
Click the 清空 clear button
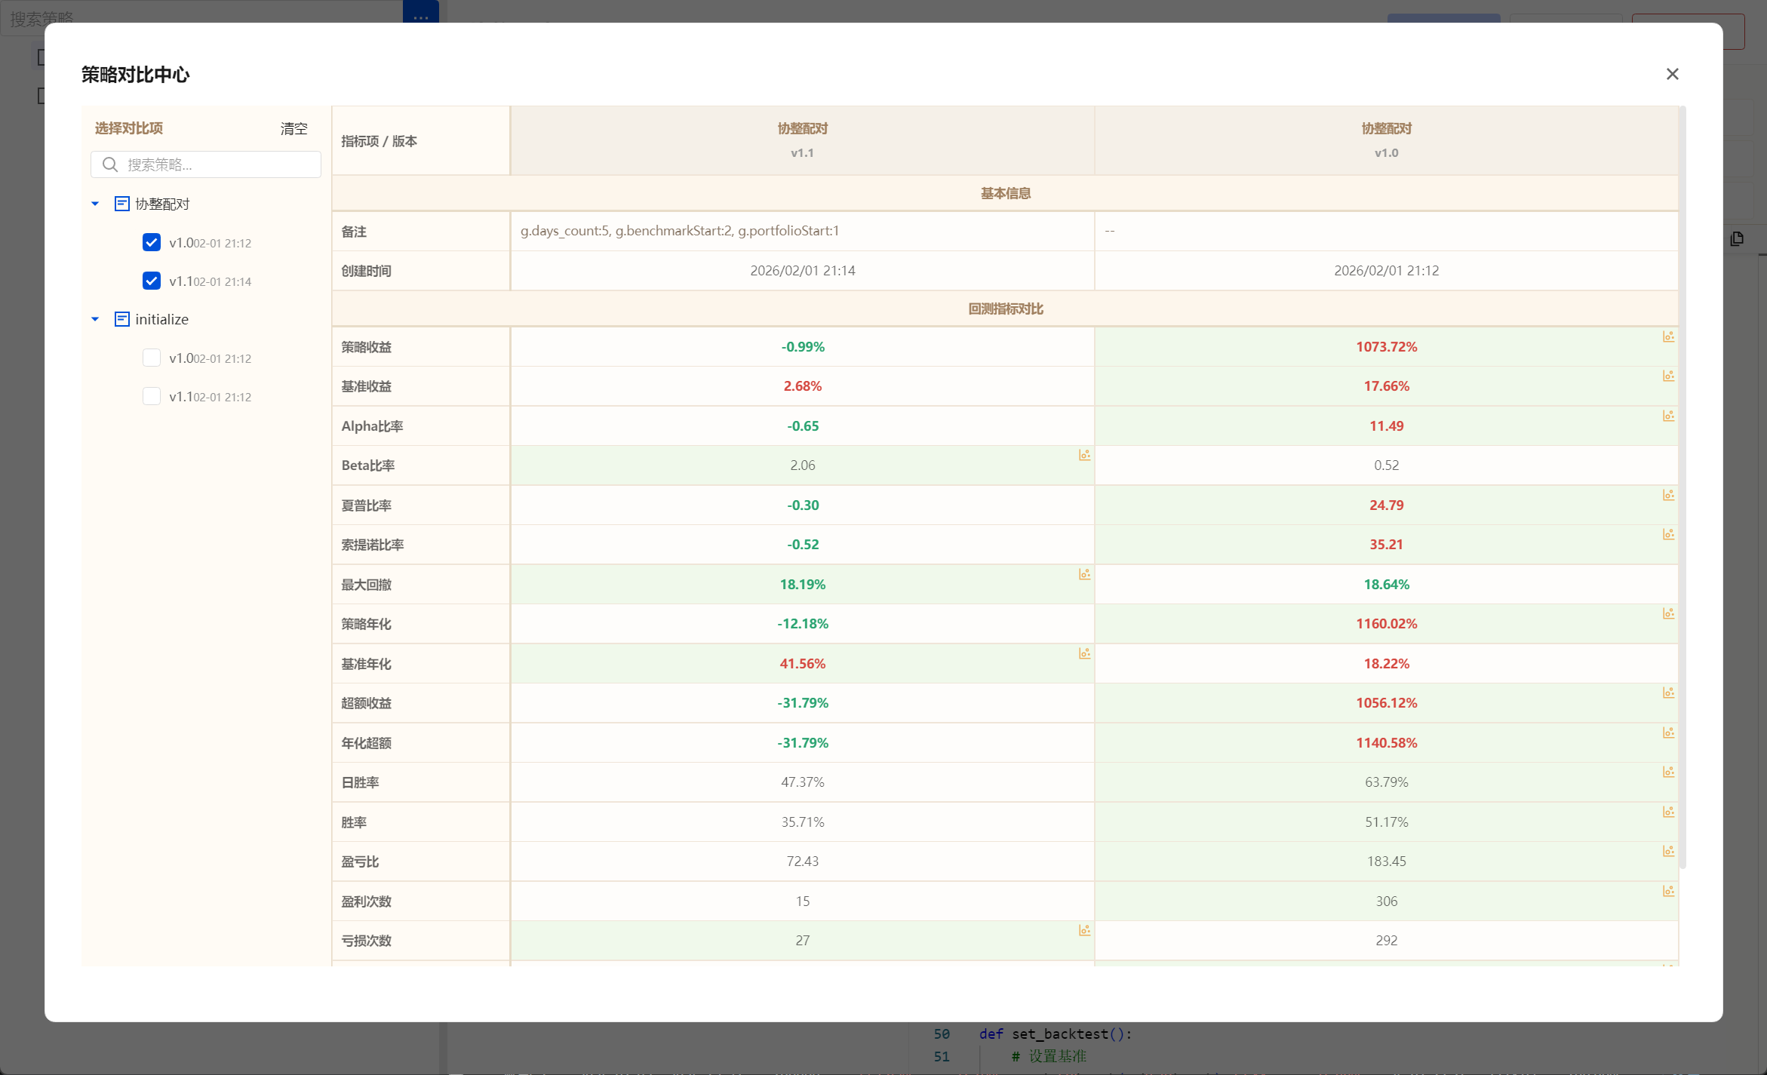pyautogui.click(x=293, y=128)
